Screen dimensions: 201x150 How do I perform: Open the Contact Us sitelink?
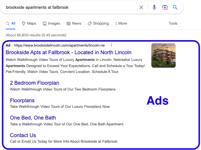coord(23,135)
